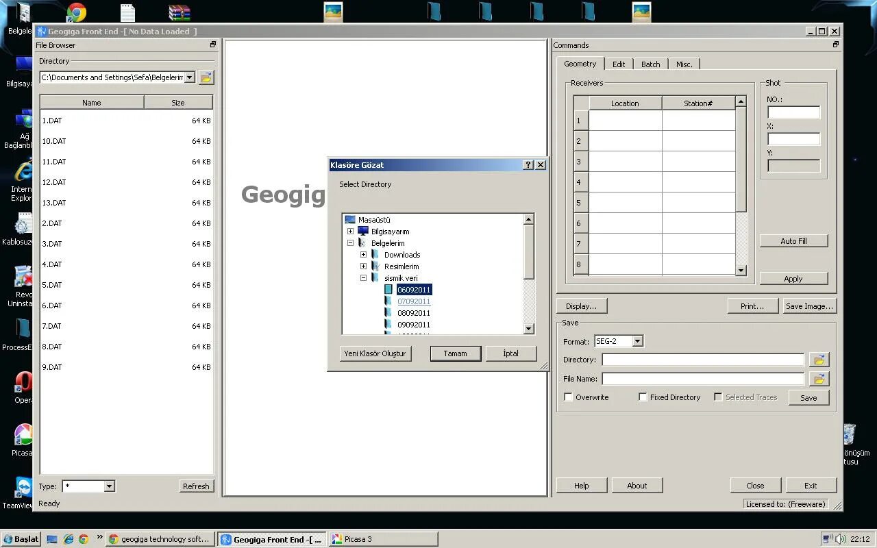Click the Shot NO. input field
Image resolution: width=877 pixels, height=548 pixels.
pyautogui.click(x=793, y=112)
